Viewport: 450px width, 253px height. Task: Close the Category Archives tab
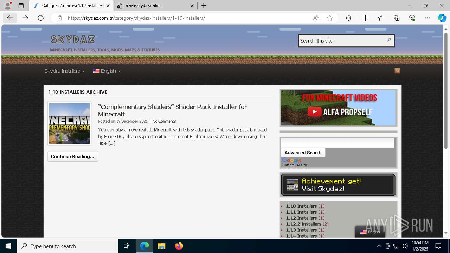(x=108, y=6)
